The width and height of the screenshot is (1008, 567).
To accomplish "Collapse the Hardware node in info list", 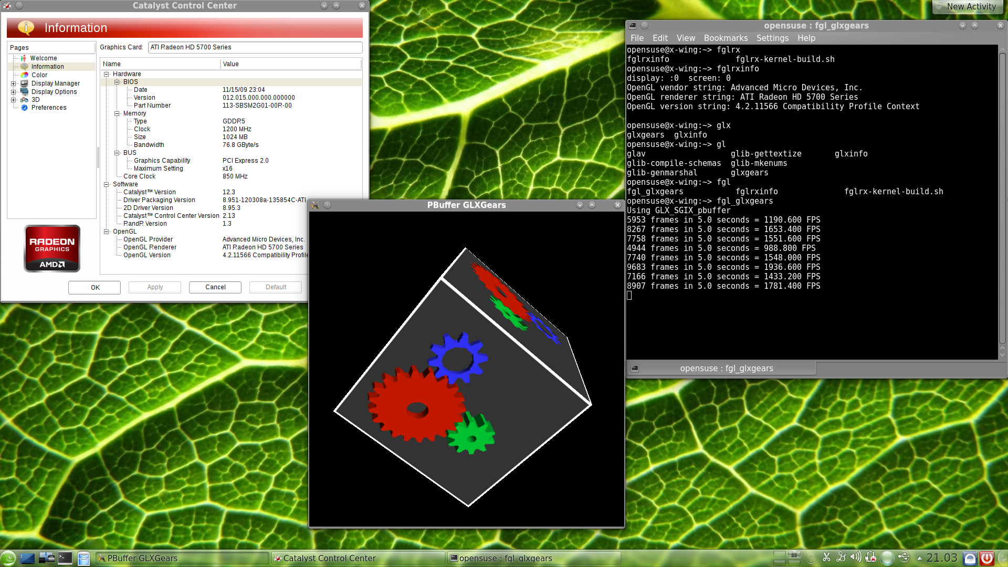I will point(107,74).
